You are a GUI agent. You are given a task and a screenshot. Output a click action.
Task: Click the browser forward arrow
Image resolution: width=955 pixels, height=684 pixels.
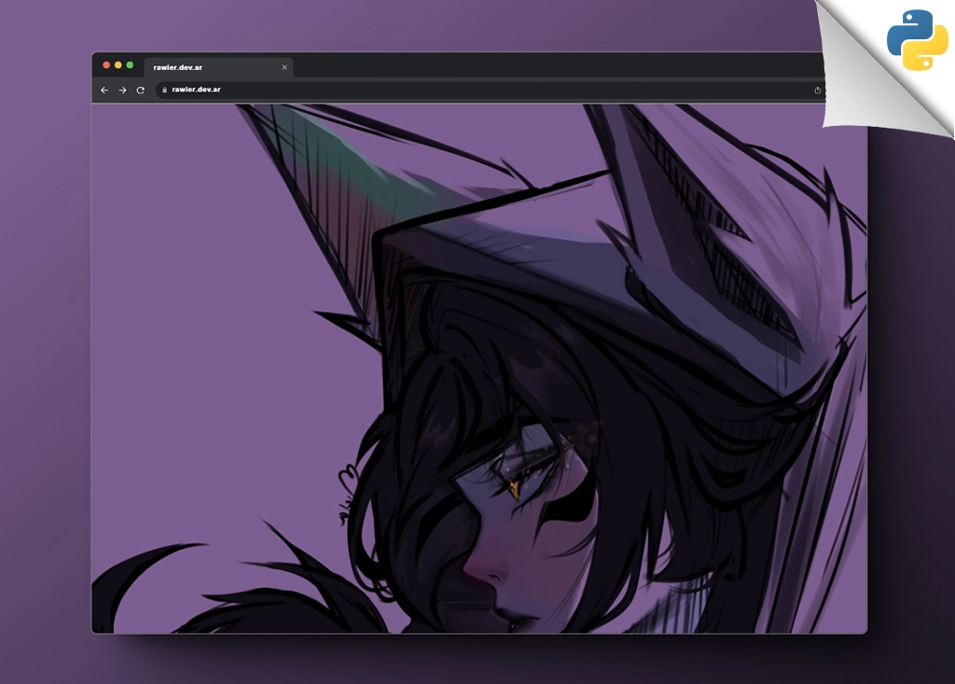click(x=122, y=91)
